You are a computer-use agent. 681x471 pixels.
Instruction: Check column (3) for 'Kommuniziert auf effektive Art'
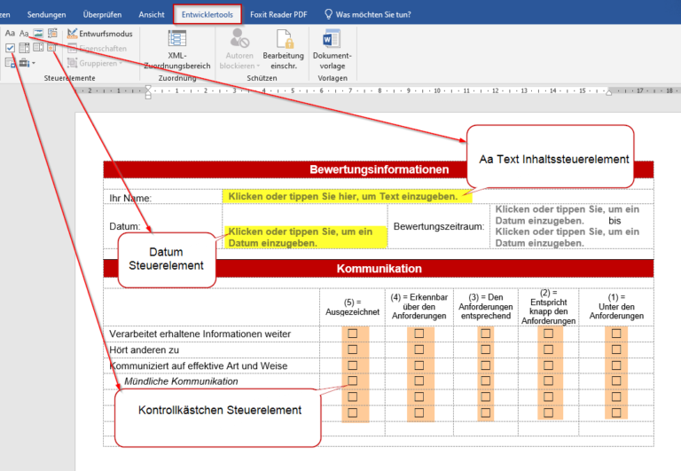coord(486,365)
